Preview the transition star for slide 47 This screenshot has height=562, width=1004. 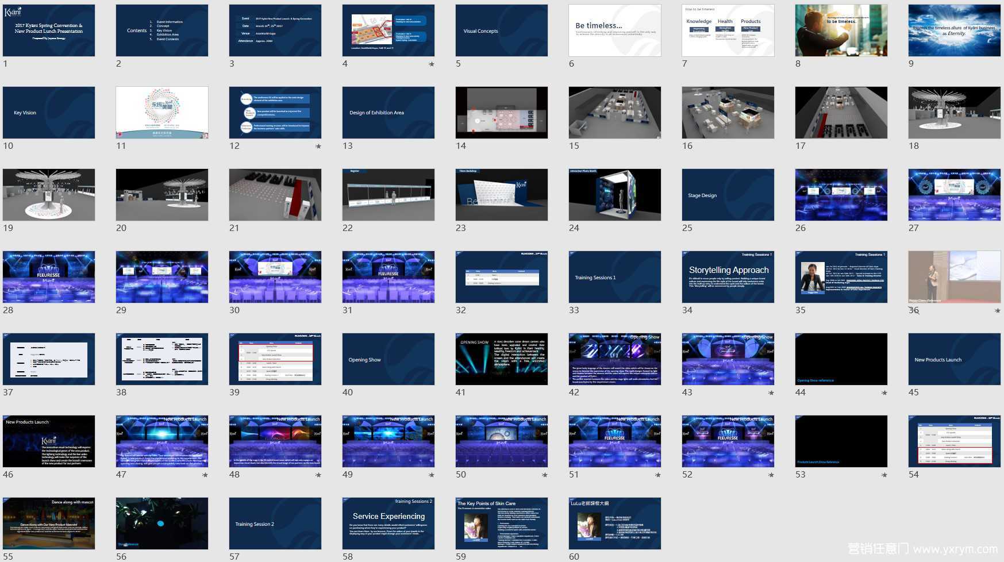coord(205,475)
